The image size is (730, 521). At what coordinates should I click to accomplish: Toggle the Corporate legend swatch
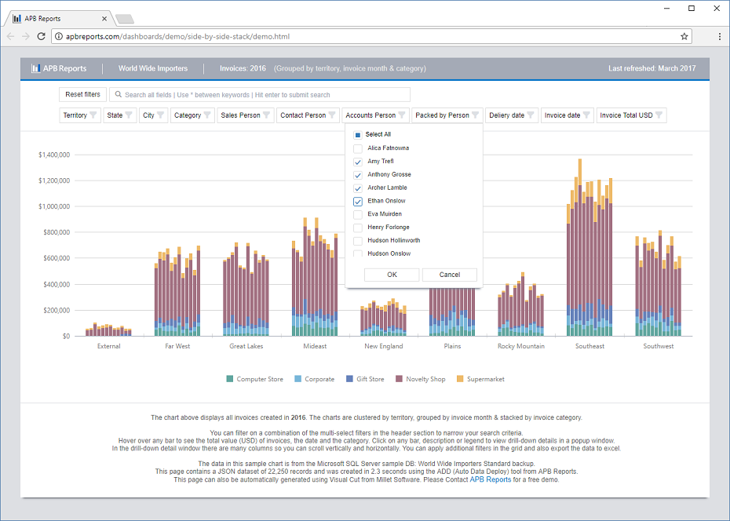[x=298, y=379]
